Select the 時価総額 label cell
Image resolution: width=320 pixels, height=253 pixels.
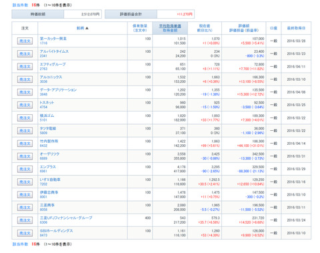click(x=38, y=14)
